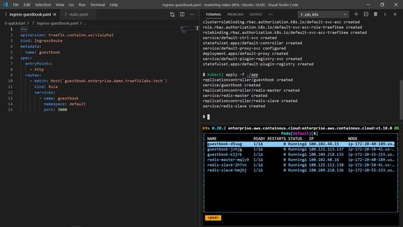Click the 'kubectl apply -f ./app' command
This screenshot has height=227, width=403.
pos(232,74)
